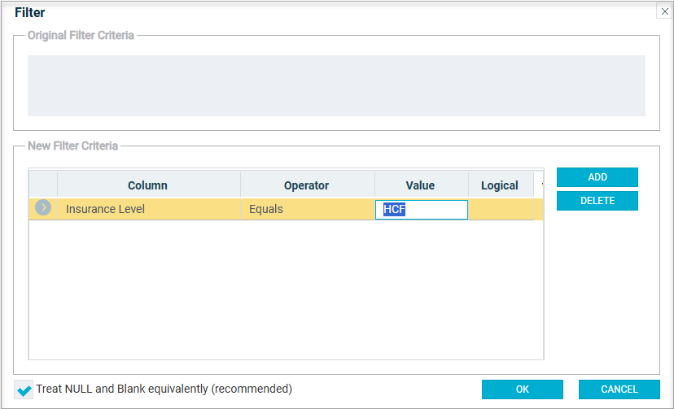The height and width of the screenshot is (409, 674).
Task: Click the DELETE button
Action: 597,201
